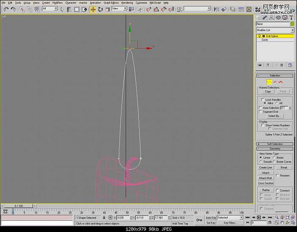Screen dimensions: 297x232
Task: Click the Play Animation button
Action: [259, 217]
